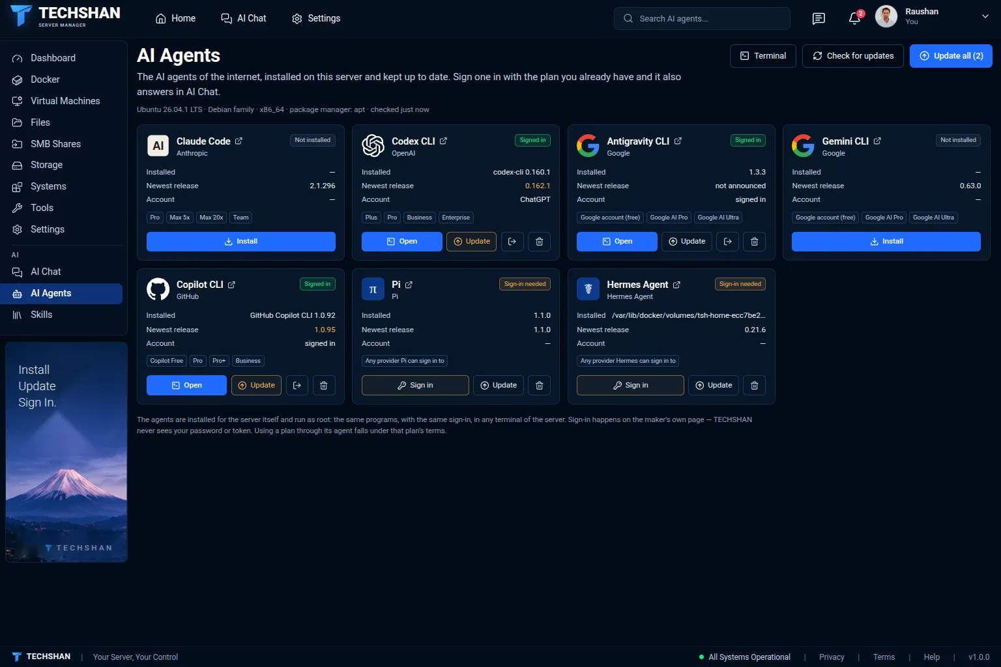Open external link icon beside Claude Code
Viewport: 1001px width, 667px height.
click(x=239, y=141)
